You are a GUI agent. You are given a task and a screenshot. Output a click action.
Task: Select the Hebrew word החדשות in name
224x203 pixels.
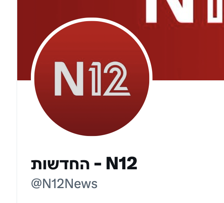pyautogui.click(x=60, y=164)
